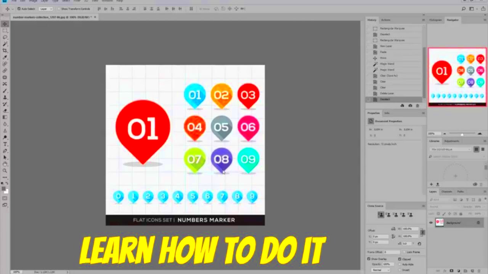This screenshot has height=274, width=488.
Task: Toggle Clipped checkbox
Action: point(400,259)
